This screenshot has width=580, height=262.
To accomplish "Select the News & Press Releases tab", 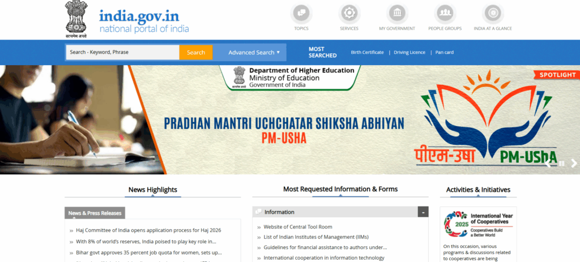I will tap(95, 213).
